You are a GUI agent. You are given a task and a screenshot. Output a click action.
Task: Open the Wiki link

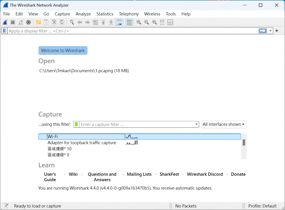point(73,174)
